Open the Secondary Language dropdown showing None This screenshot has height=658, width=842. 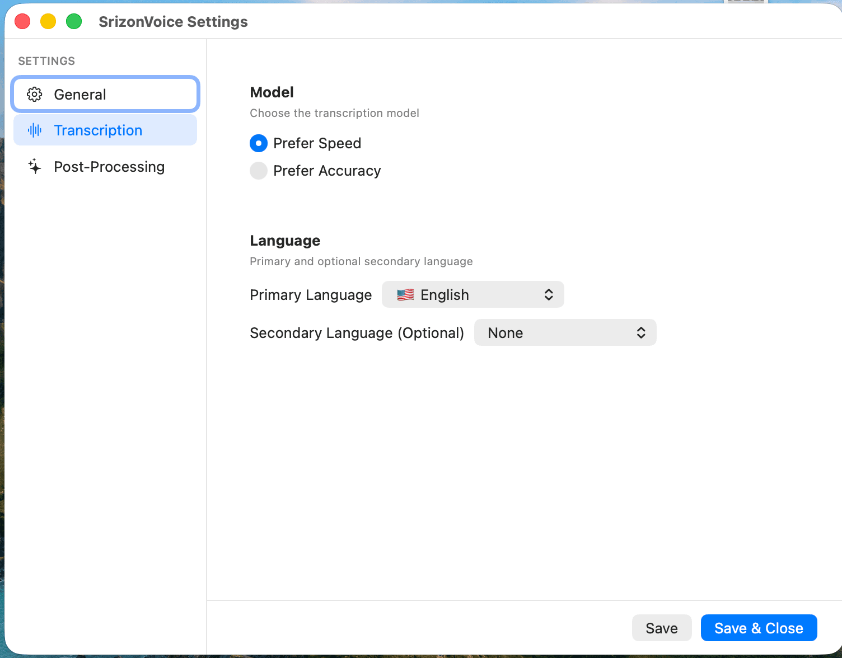pos(565,332)
